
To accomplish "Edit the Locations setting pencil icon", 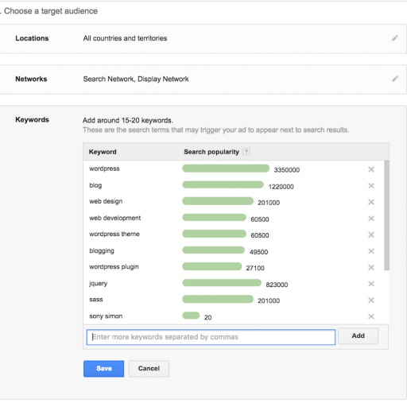I will (x=395, y=38).
